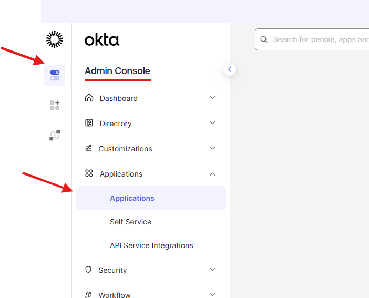Select the Applications submenu item
Image resolution: width=369 pixels, height=298 pixels.
tap(132, 198)
